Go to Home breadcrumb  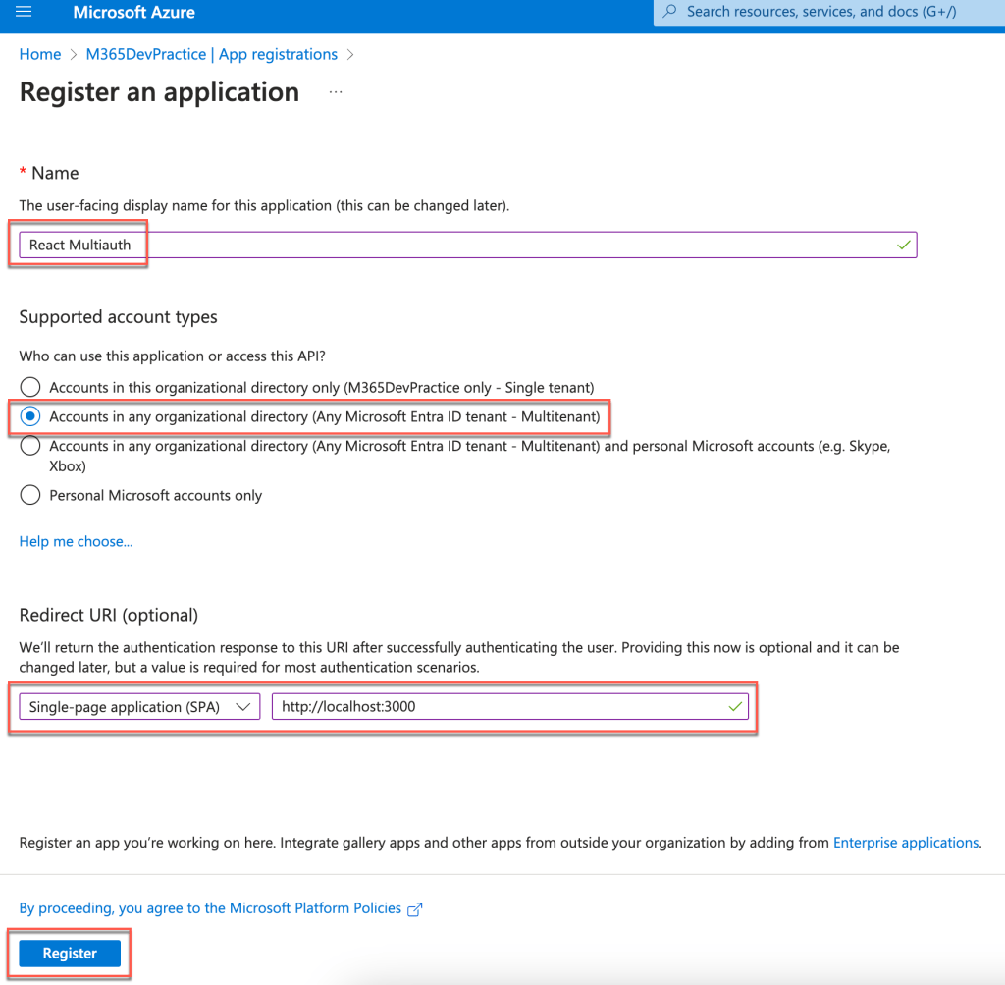[40, 55]
